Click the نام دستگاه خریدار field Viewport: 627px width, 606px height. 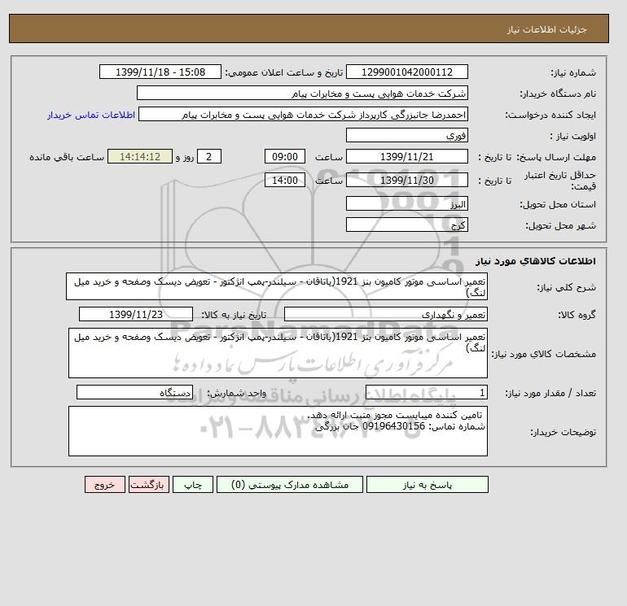(302, 93)
